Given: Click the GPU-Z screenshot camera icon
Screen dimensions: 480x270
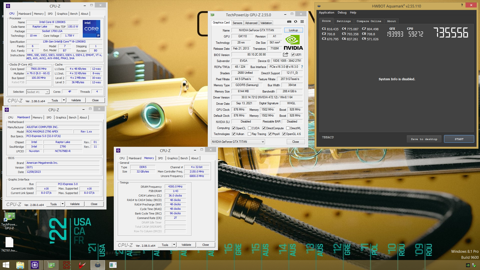Looking at the screenshot, I should point(289,22).
